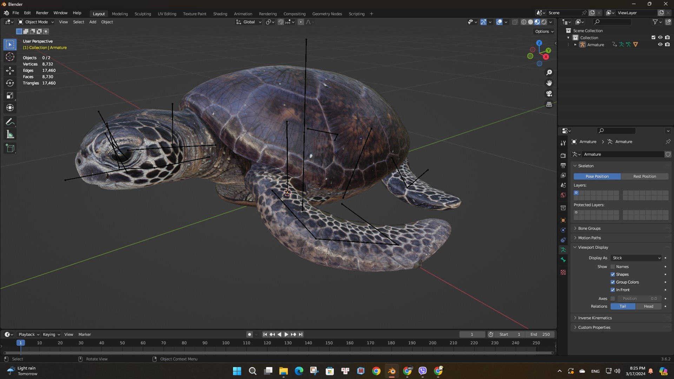Select the Add Cube tool
The width and height of the screenshot is (674, 379).
pyautogui.click(x=10, y=148)
